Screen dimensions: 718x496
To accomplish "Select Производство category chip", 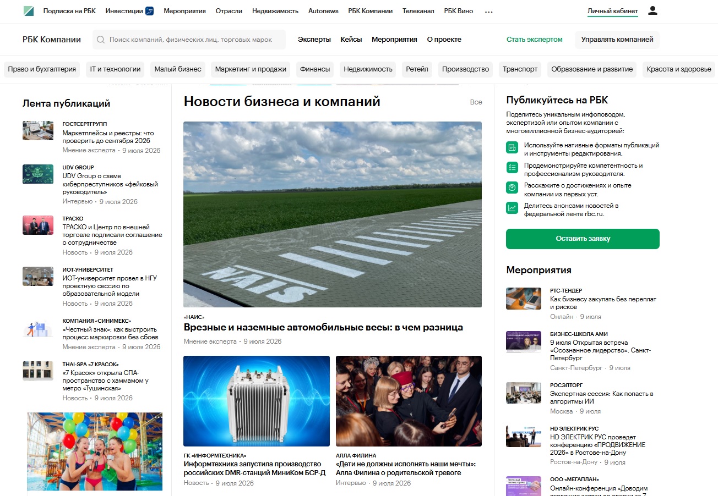I will pos(465,69).
